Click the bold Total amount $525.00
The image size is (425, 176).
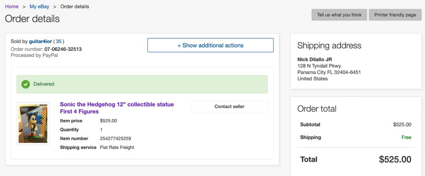coord(395,159)
